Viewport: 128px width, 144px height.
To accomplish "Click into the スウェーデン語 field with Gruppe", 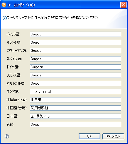I will click(x=75, y=51).
